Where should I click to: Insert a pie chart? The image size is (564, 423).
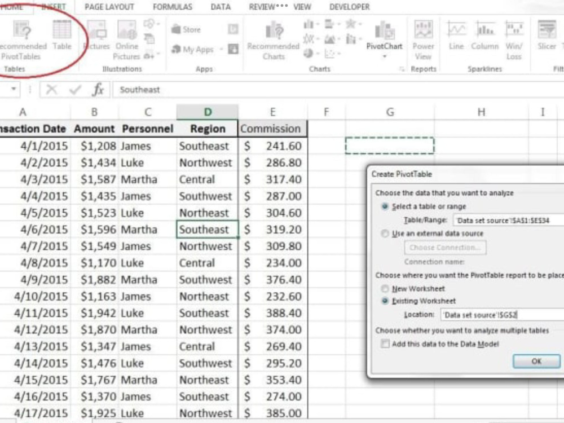pos(309,54)
